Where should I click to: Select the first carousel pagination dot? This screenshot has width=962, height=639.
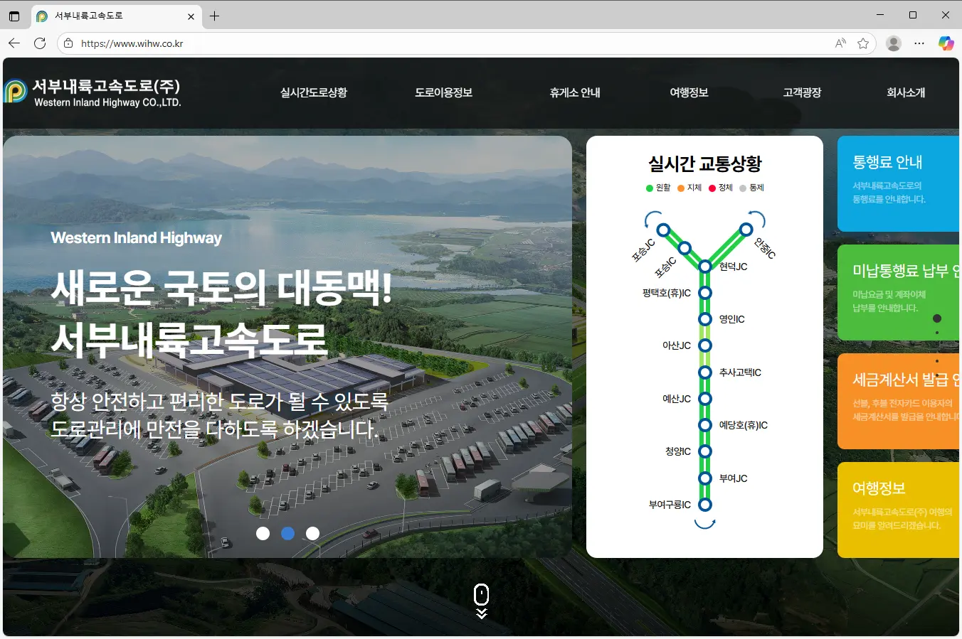coord(263,533)
